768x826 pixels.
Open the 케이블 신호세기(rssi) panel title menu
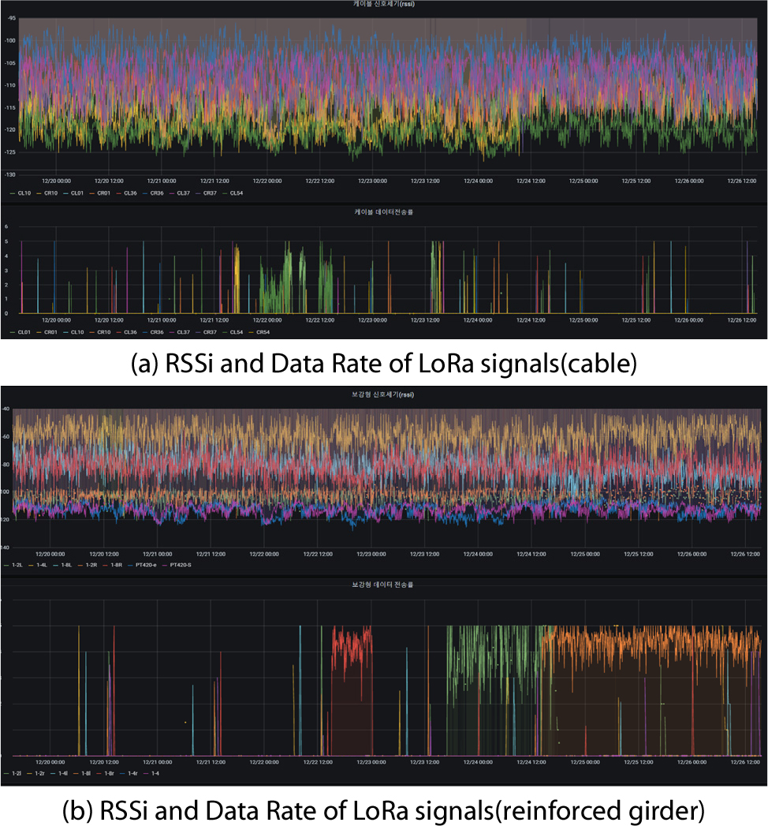tap(383, 5)
